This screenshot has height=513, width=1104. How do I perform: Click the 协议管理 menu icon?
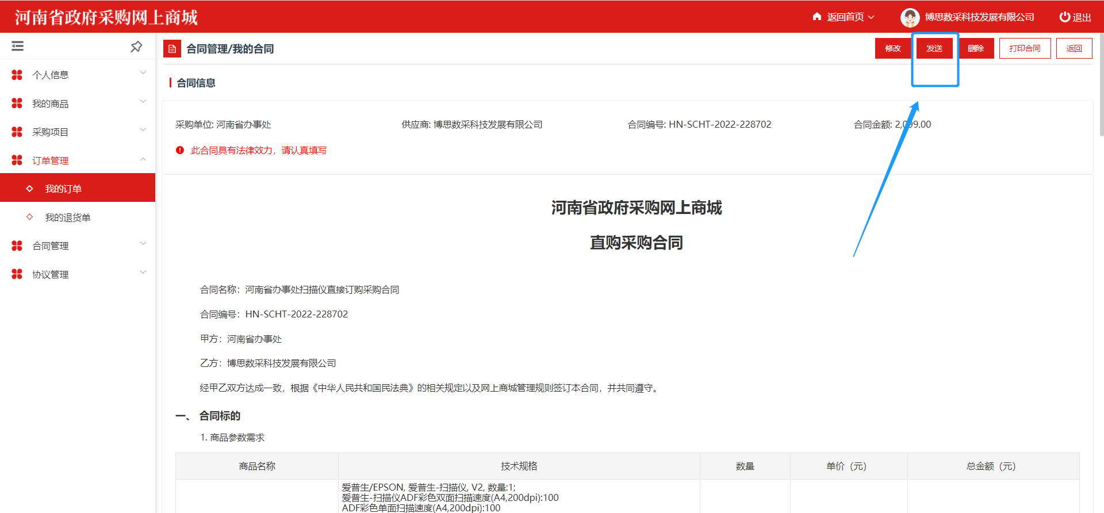pos(17,274)
